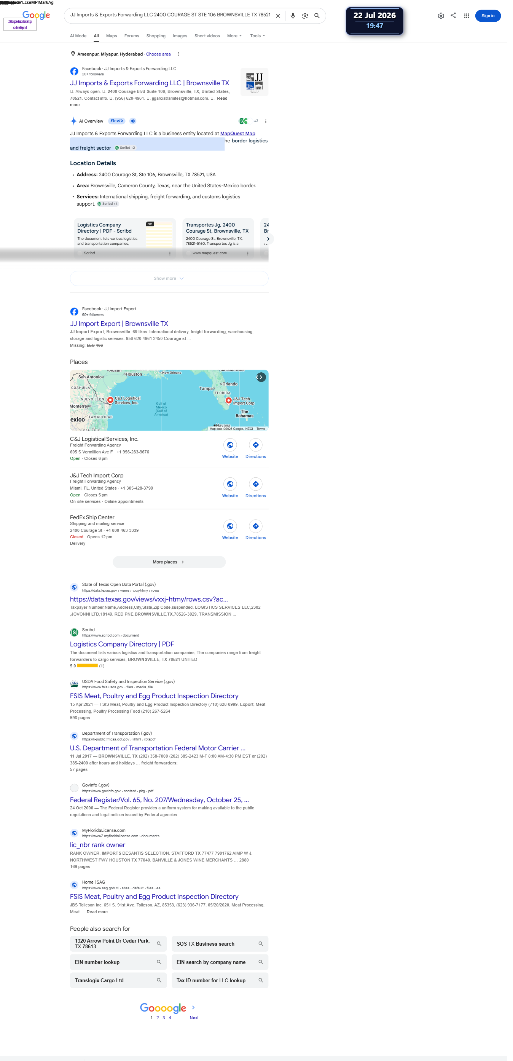Viewport: 513px width, 1061px height.
Task: Clear the search box text
Action: 278,16
